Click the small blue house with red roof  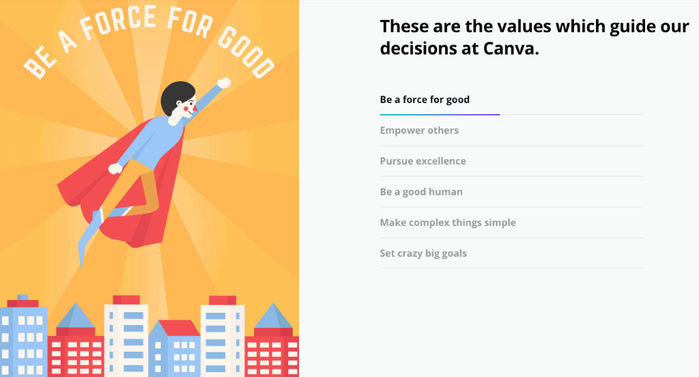175,349
